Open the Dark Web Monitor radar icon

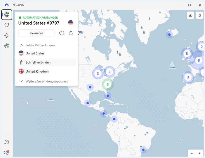coord(7,46)
